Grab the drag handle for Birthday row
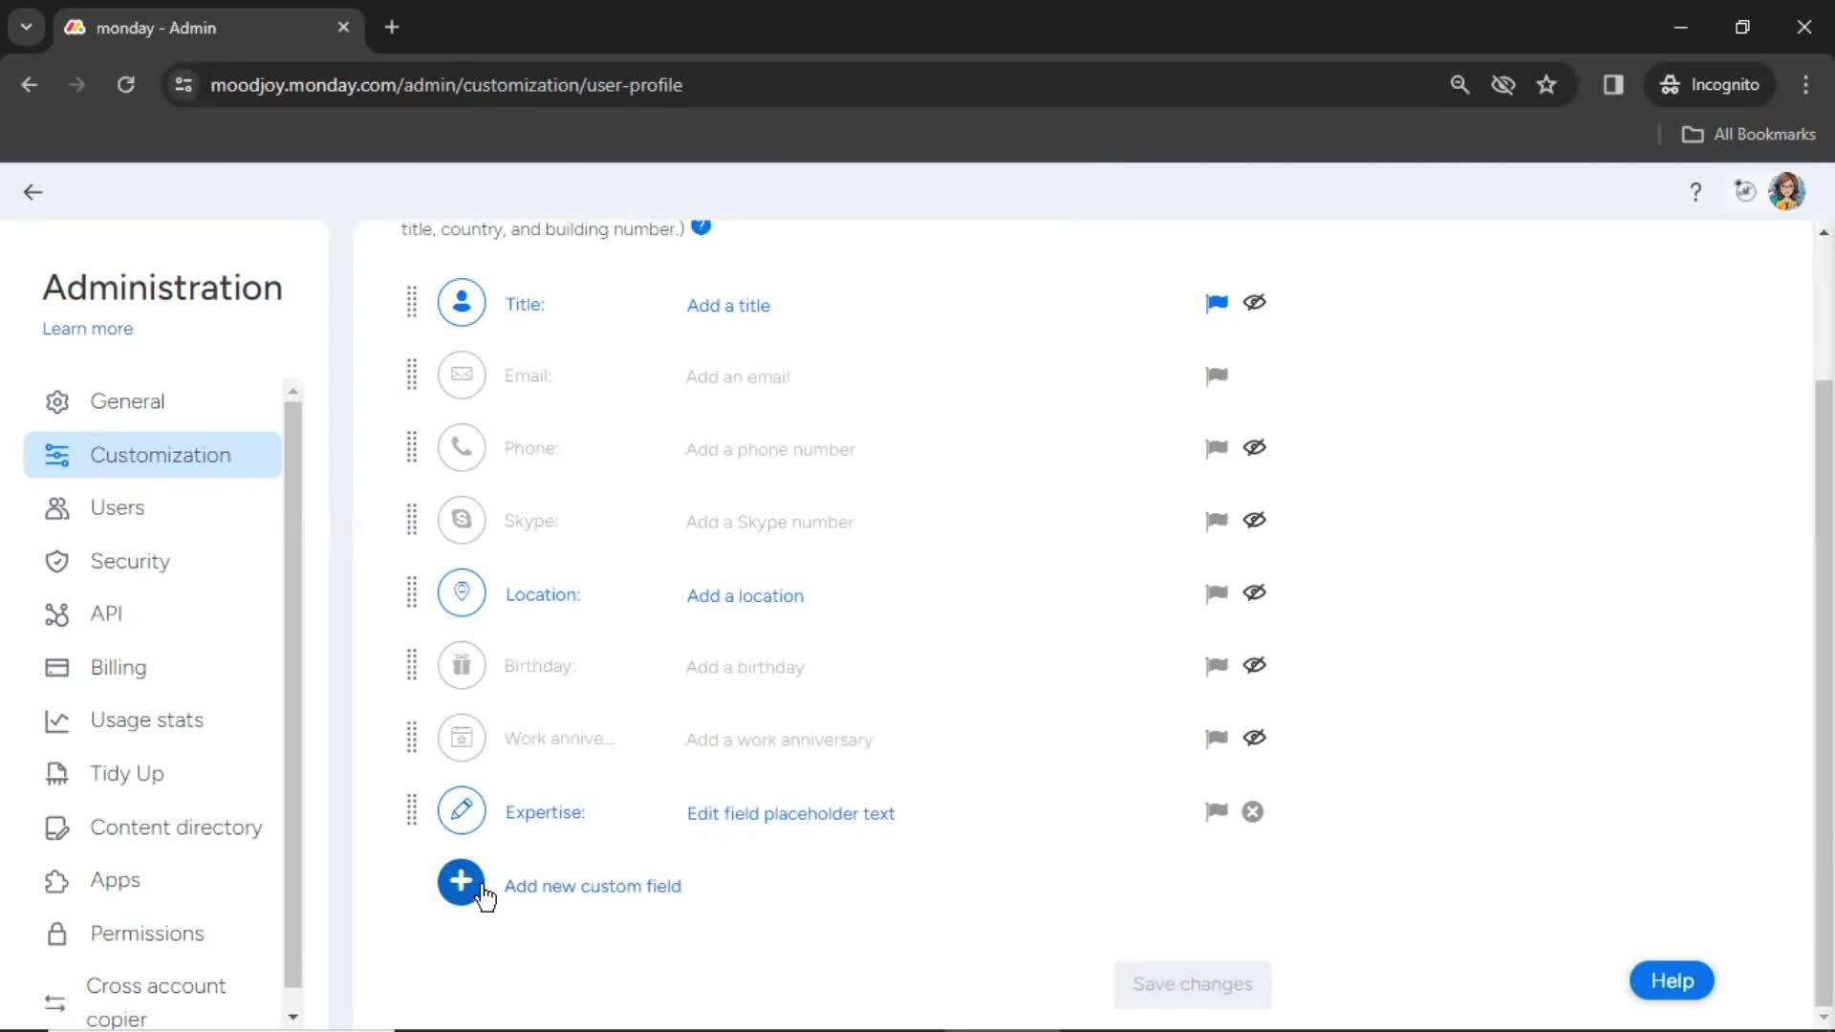1835x1032 pixels. pos(412,665)
